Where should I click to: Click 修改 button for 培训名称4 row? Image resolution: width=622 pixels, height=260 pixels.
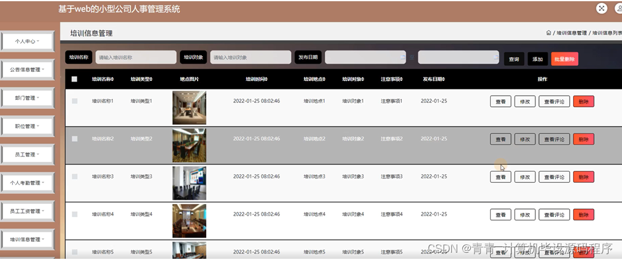tap(525, 214)
